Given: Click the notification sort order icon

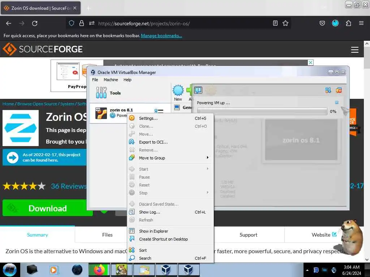Looking at the screenshot, I should coord(328,90).
